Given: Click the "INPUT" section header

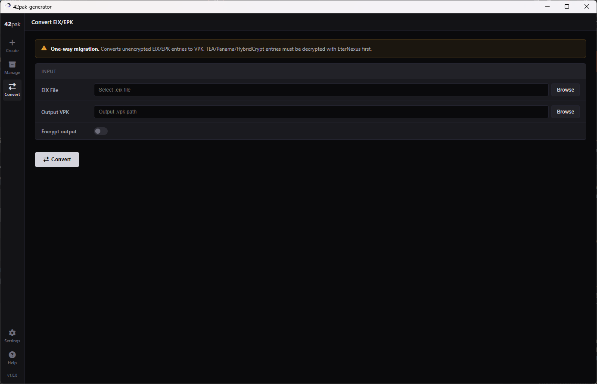Looking at the screenshot, I should click(49, 71).
